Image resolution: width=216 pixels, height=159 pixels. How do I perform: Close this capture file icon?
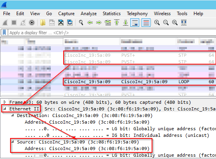coord(61,23)
